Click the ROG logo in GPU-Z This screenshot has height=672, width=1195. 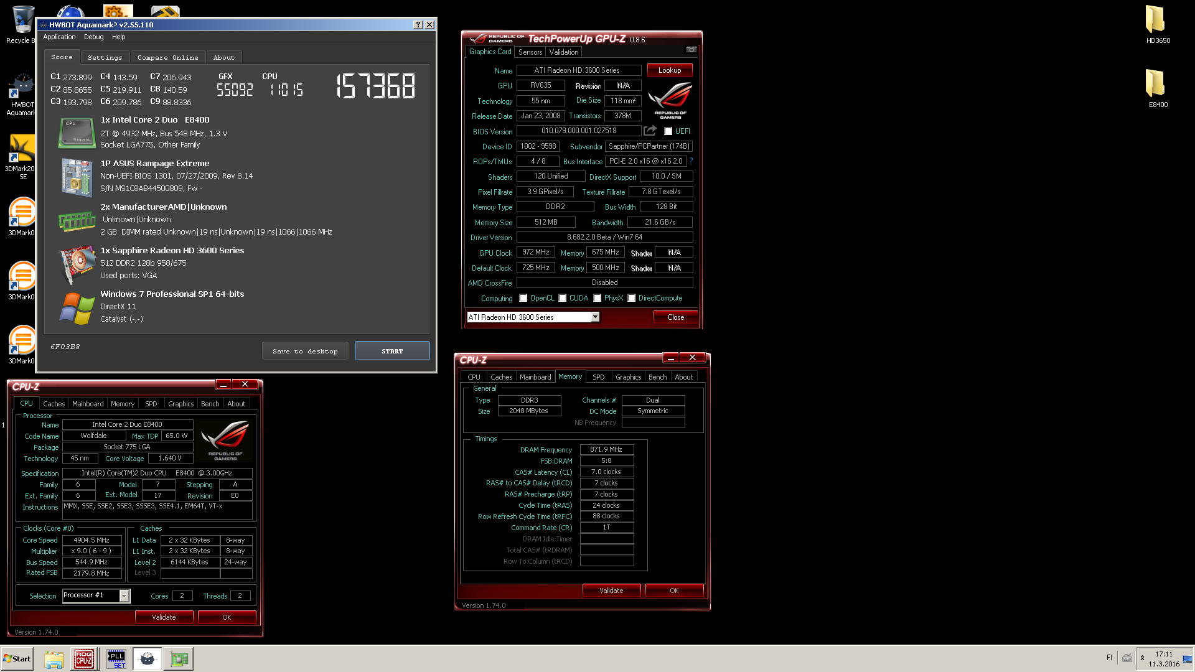click(670, 100)
